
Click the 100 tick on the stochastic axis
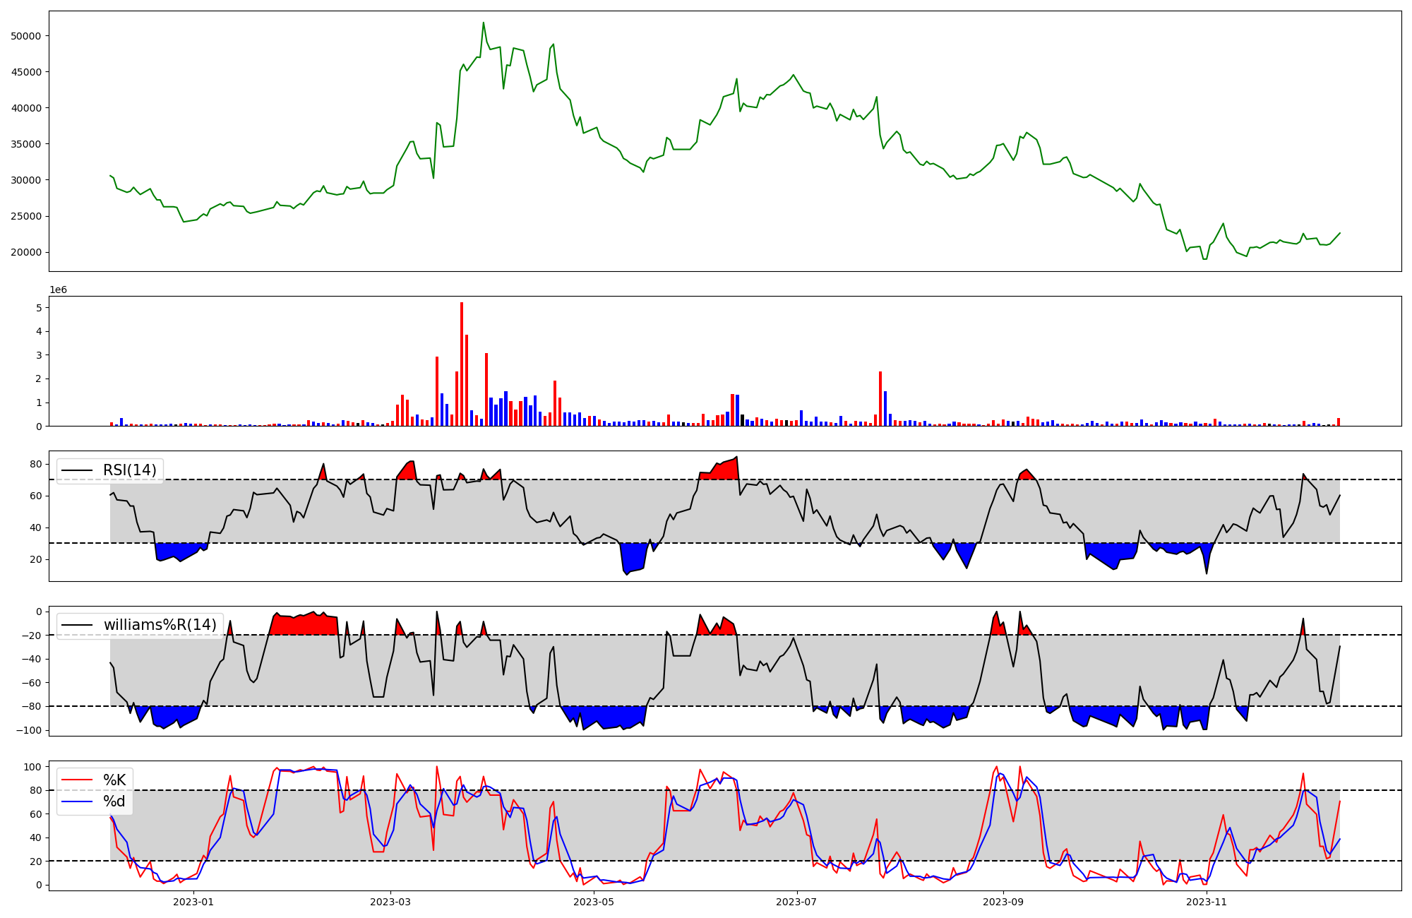(33, 767)
